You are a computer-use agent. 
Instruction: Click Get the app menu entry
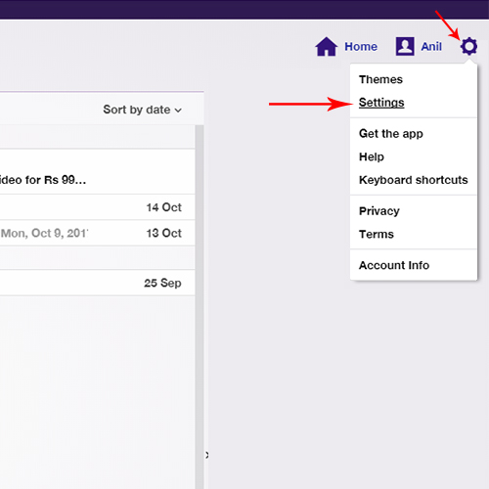tap(391, 134)
